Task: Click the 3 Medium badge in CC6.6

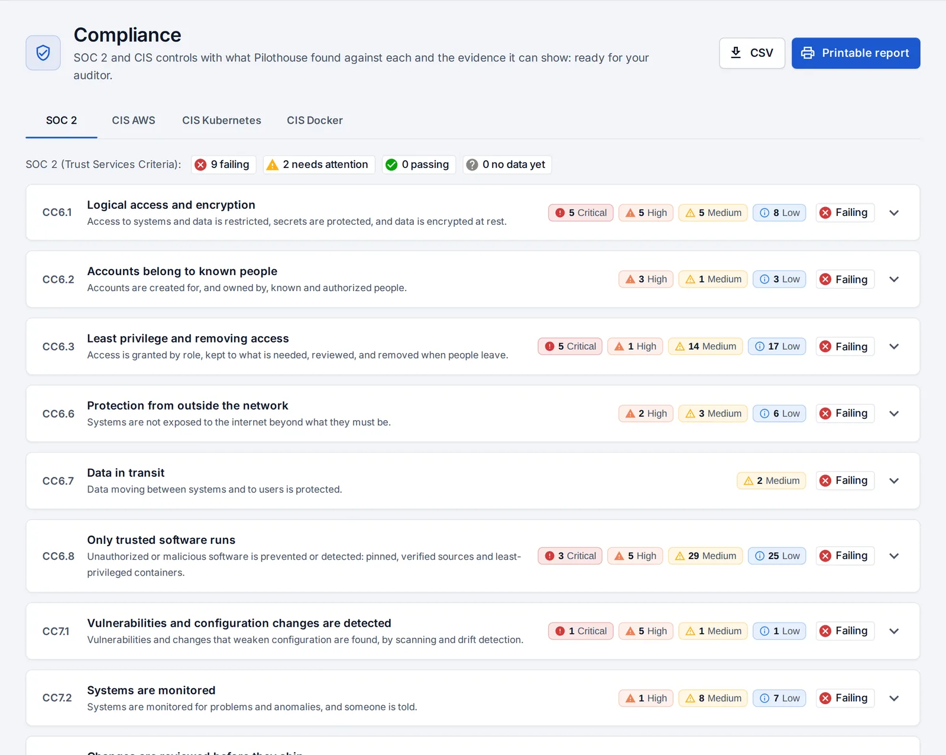Action: 713,414
